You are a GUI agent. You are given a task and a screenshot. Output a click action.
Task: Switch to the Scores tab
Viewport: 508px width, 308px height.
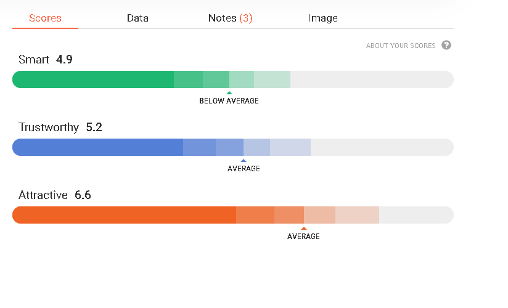[45, 18]
